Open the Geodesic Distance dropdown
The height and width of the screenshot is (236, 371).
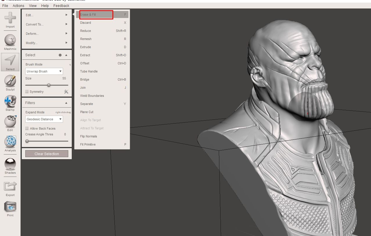coord(44,119)
